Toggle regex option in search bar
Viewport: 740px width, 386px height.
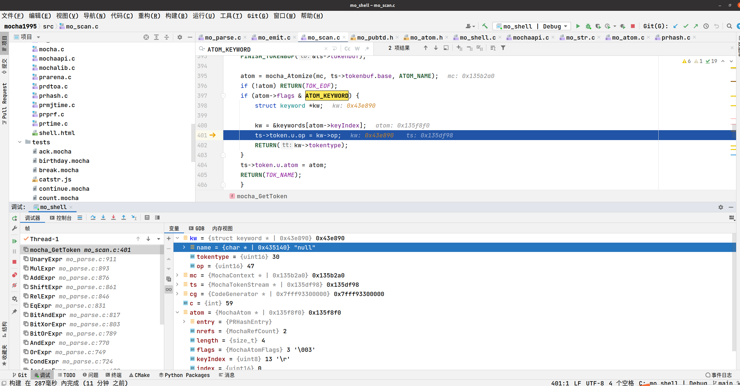(x=367, y=49)
